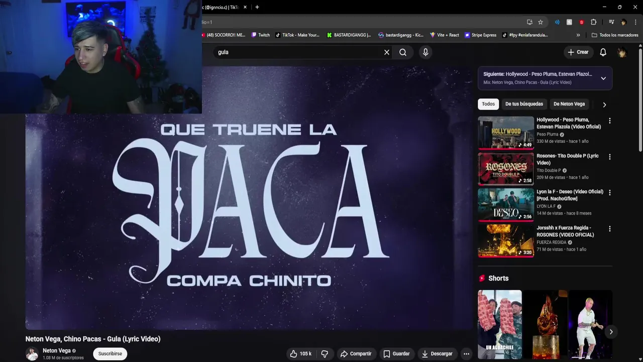Share the video via Compartir
The image size is (643, 362).
click(356, 354)
